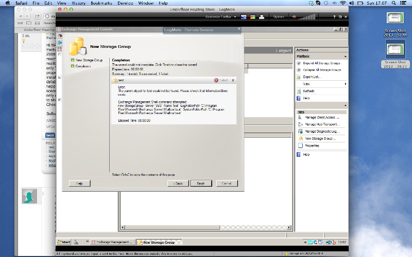412x257 pixels.
Task: Click Safari forward navigation button
Action: pos(27,16)
